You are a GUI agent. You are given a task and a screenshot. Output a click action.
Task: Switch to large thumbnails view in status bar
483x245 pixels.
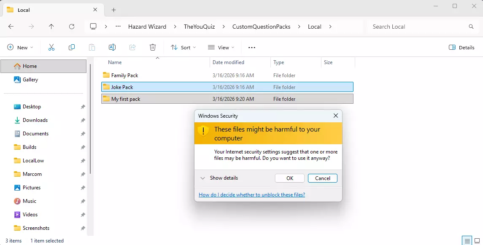click(477, 241)
